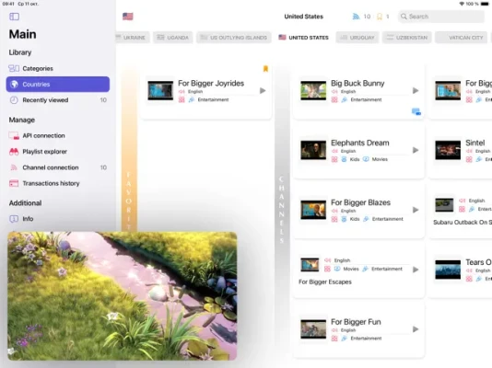
Task: Select the Uruguay country tab
Action: click(357, 38)
